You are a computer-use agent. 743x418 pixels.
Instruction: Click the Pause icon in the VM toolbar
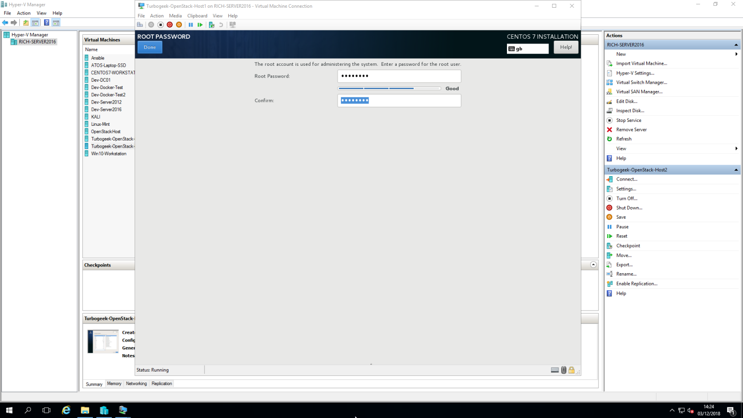[x=191, y=25]
